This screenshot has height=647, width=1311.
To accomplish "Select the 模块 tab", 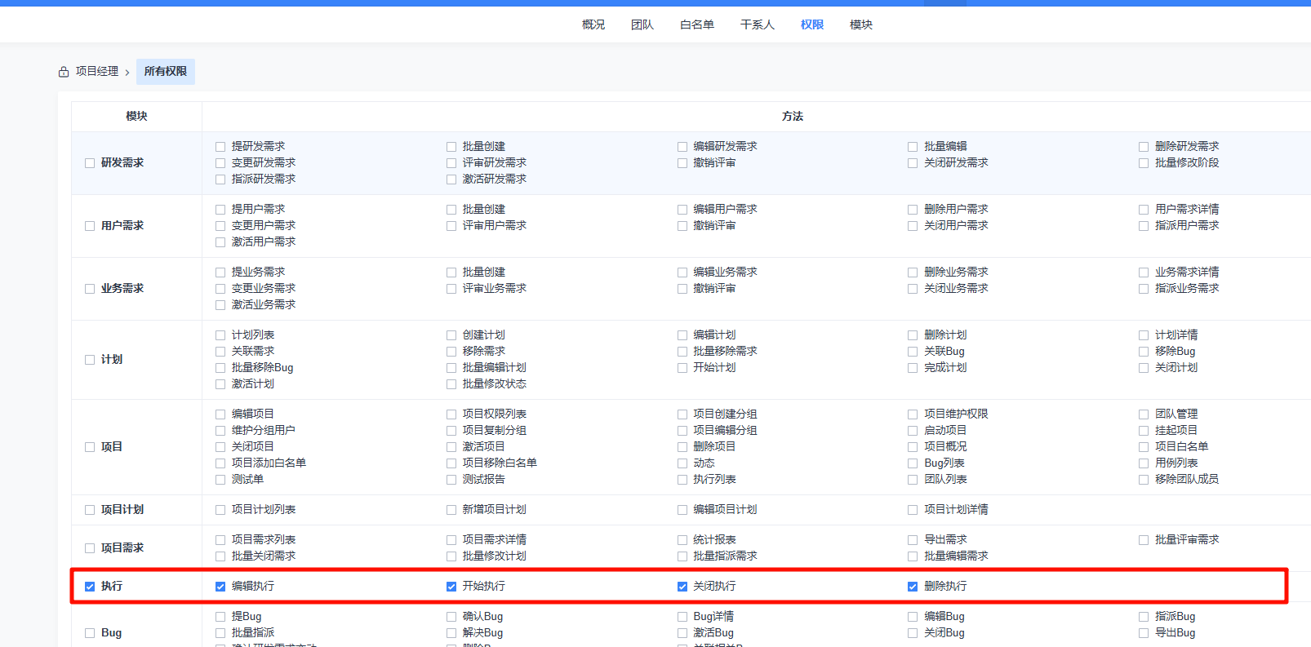I will [860, 24].
